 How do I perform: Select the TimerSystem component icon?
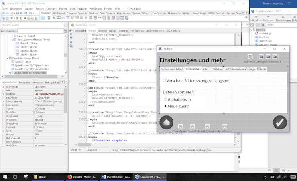point(225,126)
